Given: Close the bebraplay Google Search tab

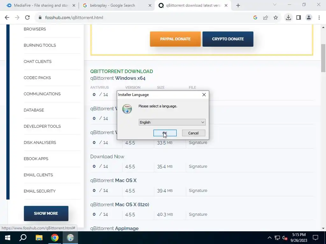Looking at the screenshot, I should [150, 6].
